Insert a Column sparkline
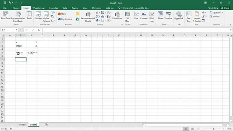 [144, 15]
